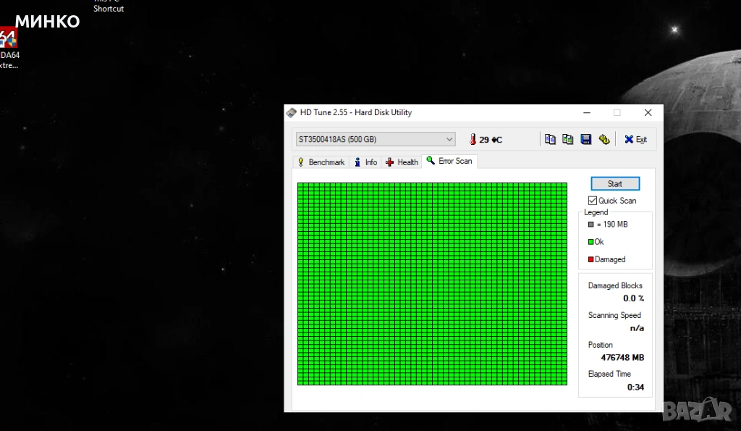The width and height of the screenshot is (741, 431).
Task: Click the Exit button in the toolbar
Action: tap(635, 139)
